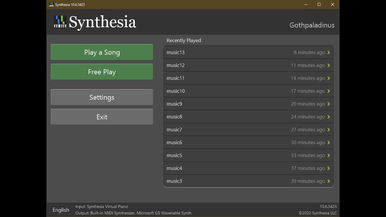Expand the music10 chevron arrow
This screenshot has height=217, width=386.
point(329,91)
